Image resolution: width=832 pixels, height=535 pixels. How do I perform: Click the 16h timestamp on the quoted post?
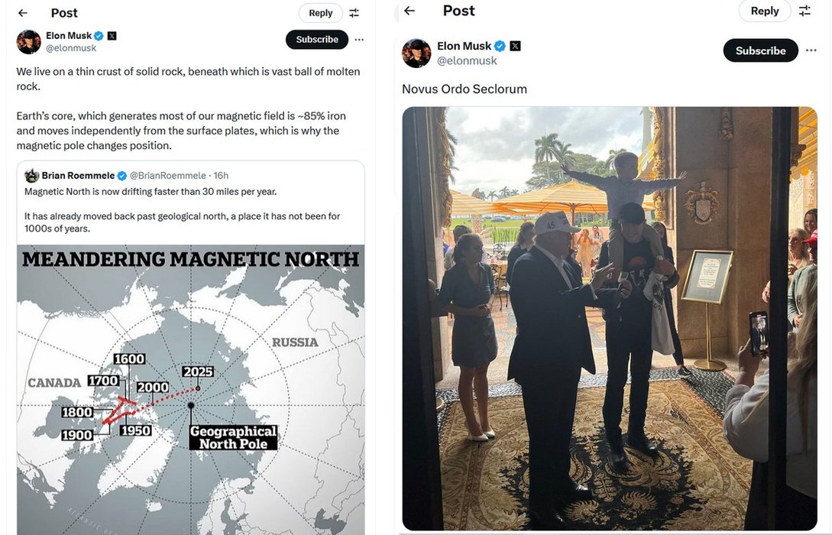click(221, 176)
